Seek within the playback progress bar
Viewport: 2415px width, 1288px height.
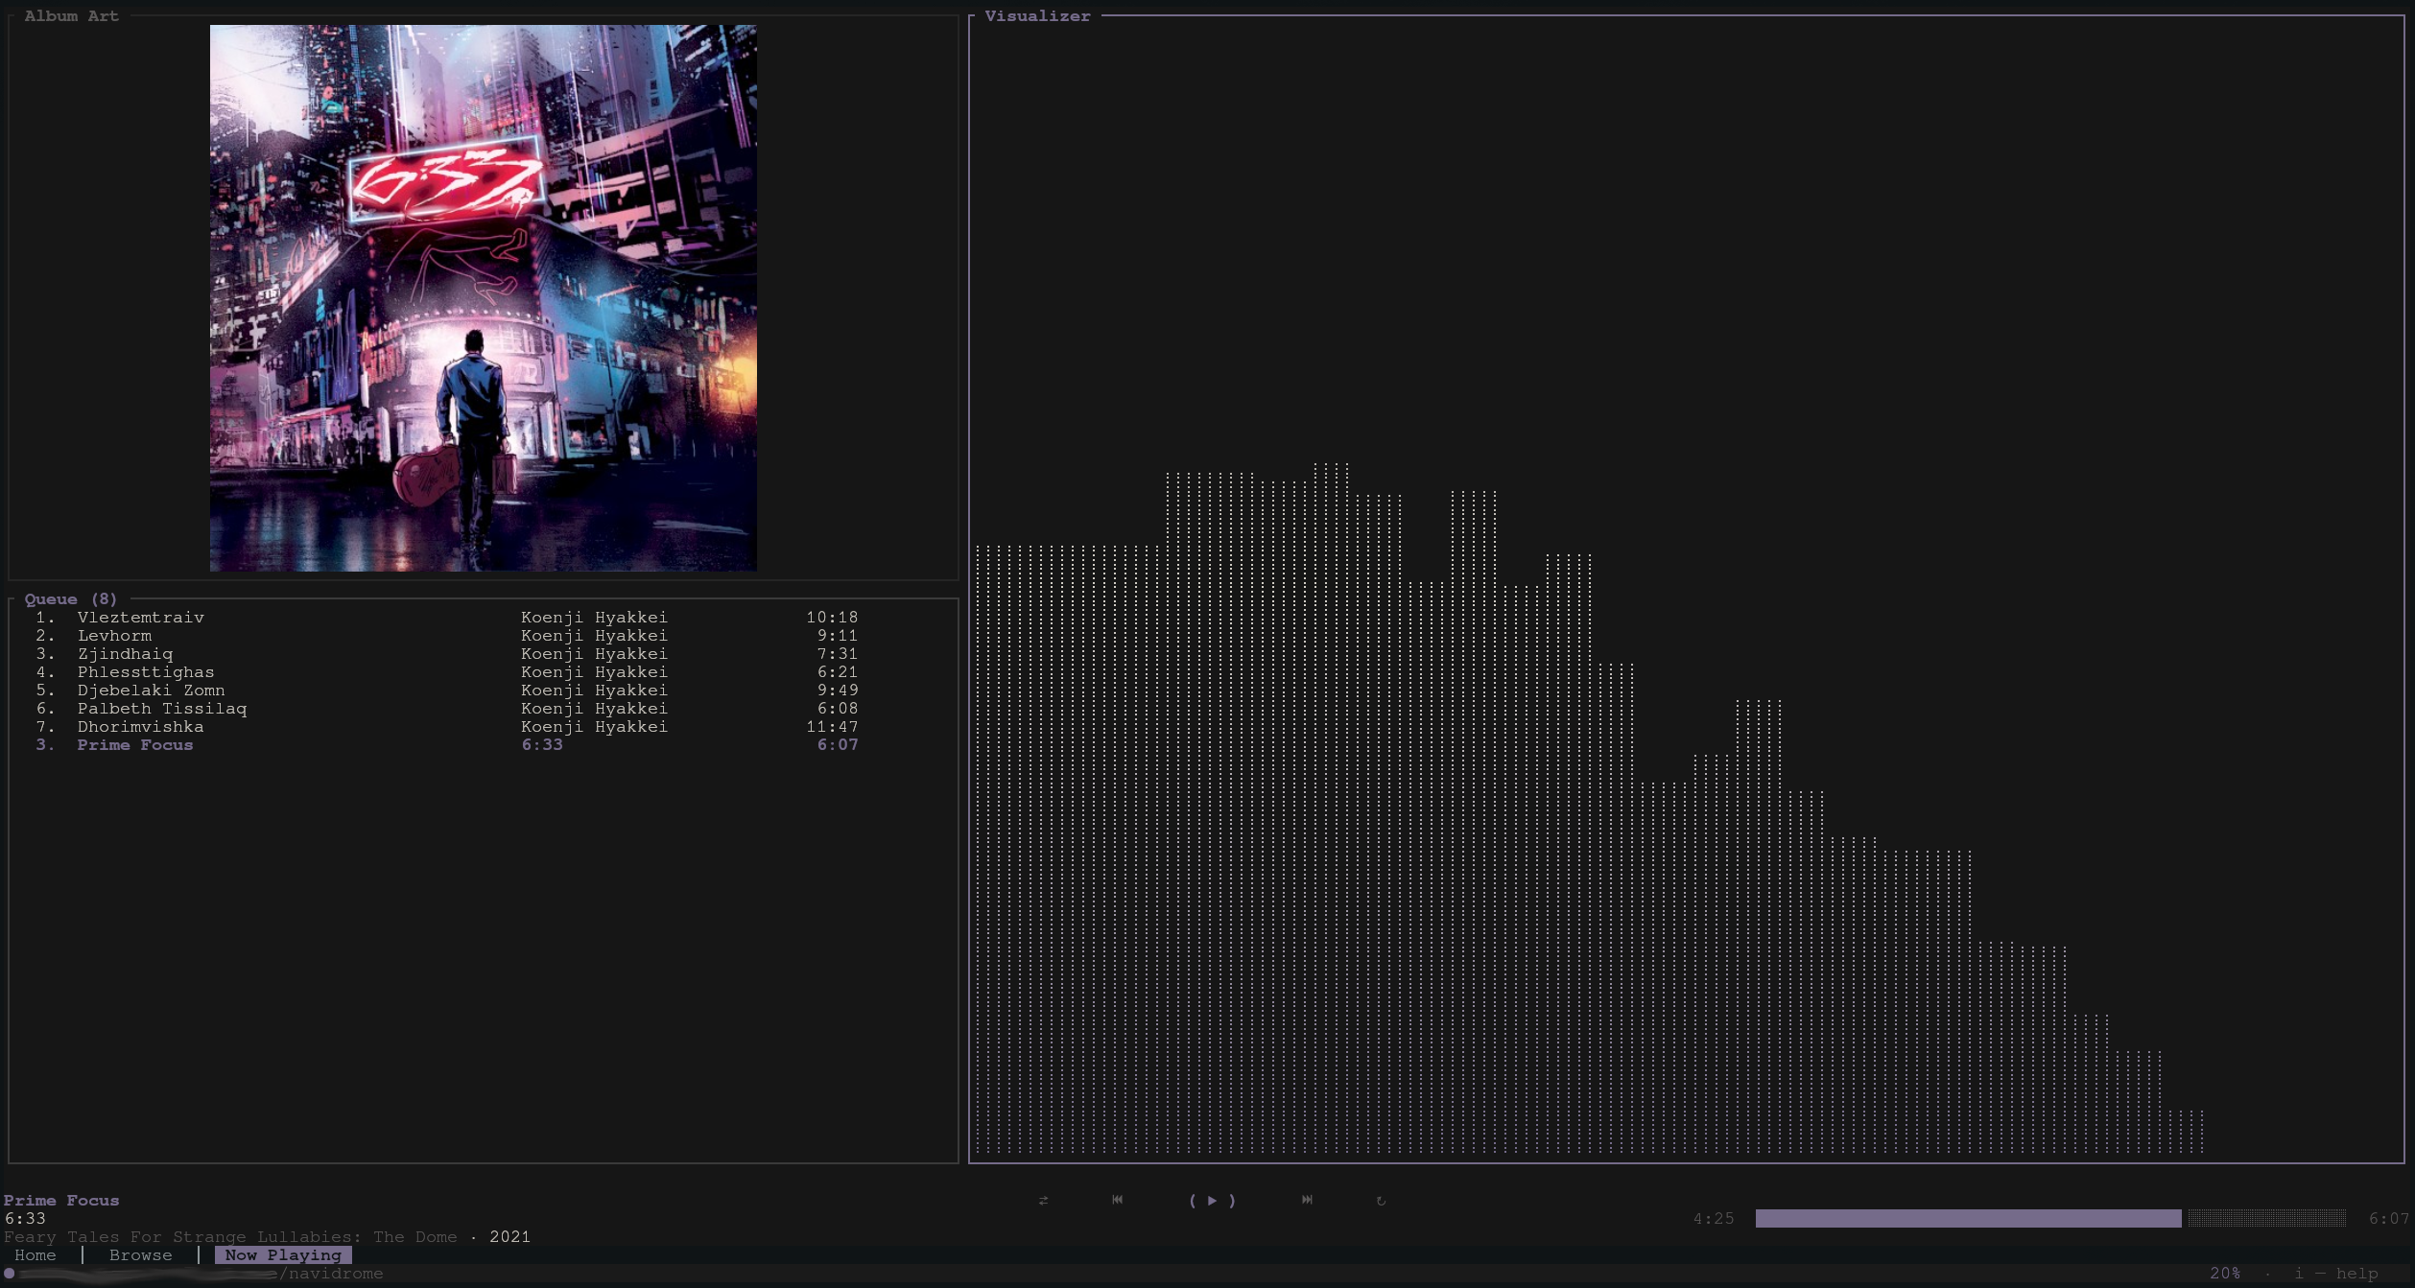click(2050, 1218)
